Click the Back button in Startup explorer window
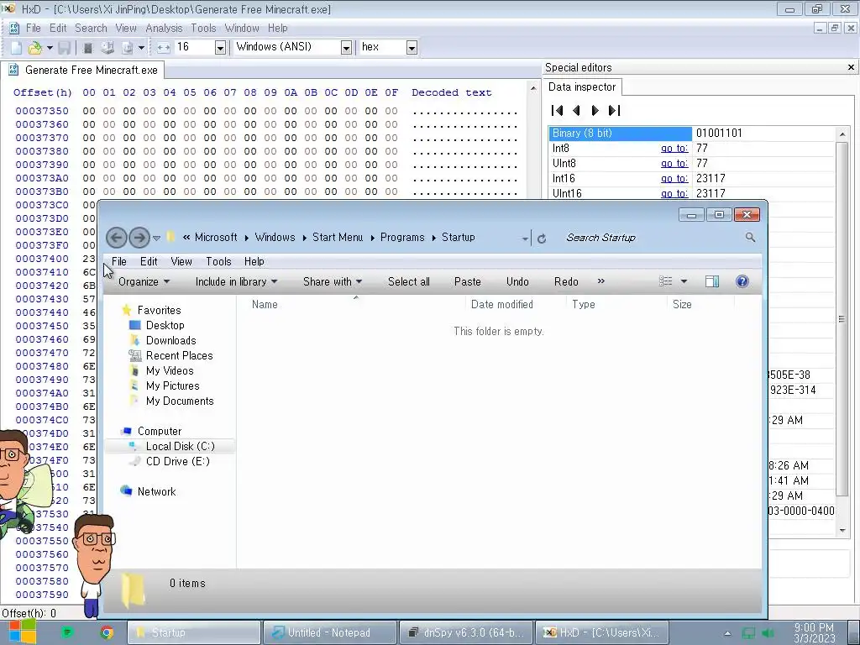The width and height of the screenshot is (860, 645). (x=116, y=238)
